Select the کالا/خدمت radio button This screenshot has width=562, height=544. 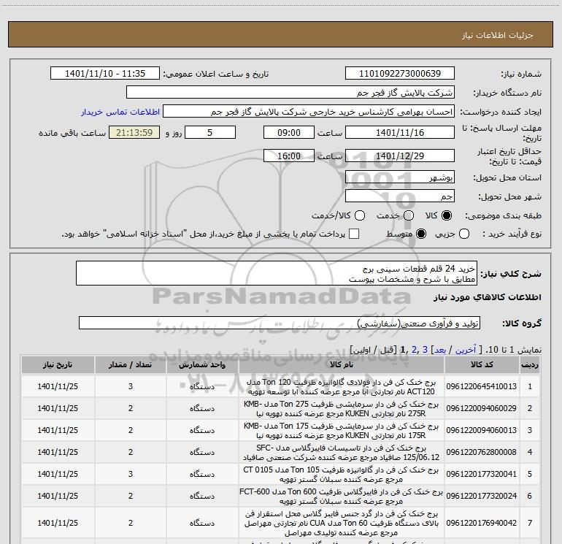(360, 215)
